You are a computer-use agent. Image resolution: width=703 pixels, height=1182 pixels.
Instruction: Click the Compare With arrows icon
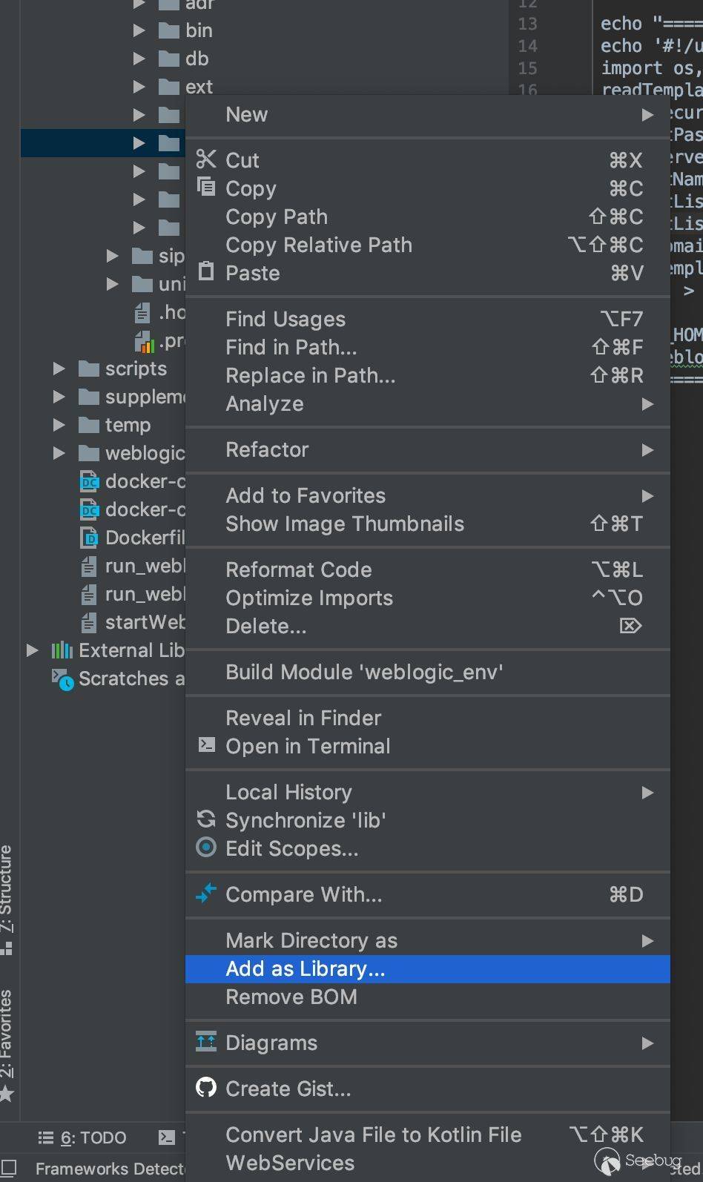(x=206, y=894)
